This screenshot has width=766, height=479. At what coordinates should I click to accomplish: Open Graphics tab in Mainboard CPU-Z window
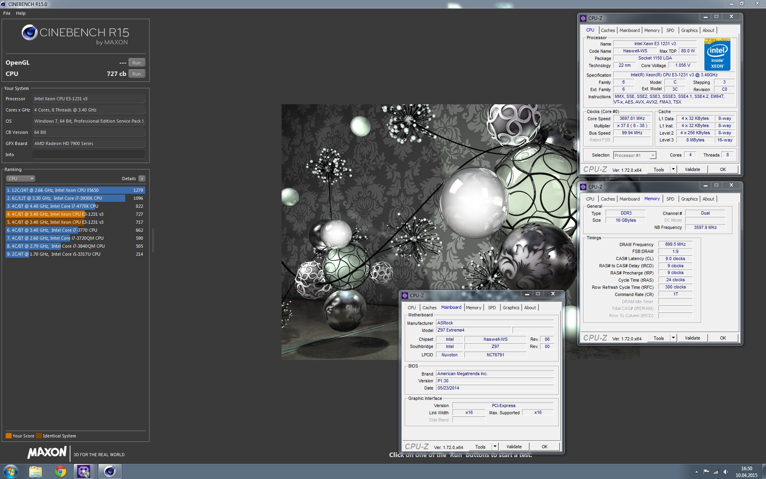click(x=511, y=308)
